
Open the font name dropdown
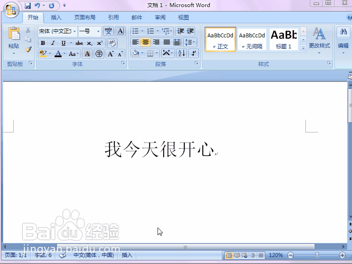(74, 31)
